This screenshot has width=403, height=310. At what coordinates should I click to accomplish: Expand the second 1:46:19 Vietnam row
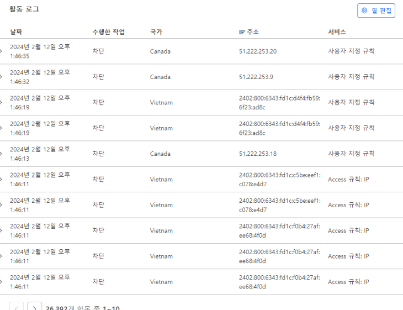pyautogui.click(x=2, y=128)
